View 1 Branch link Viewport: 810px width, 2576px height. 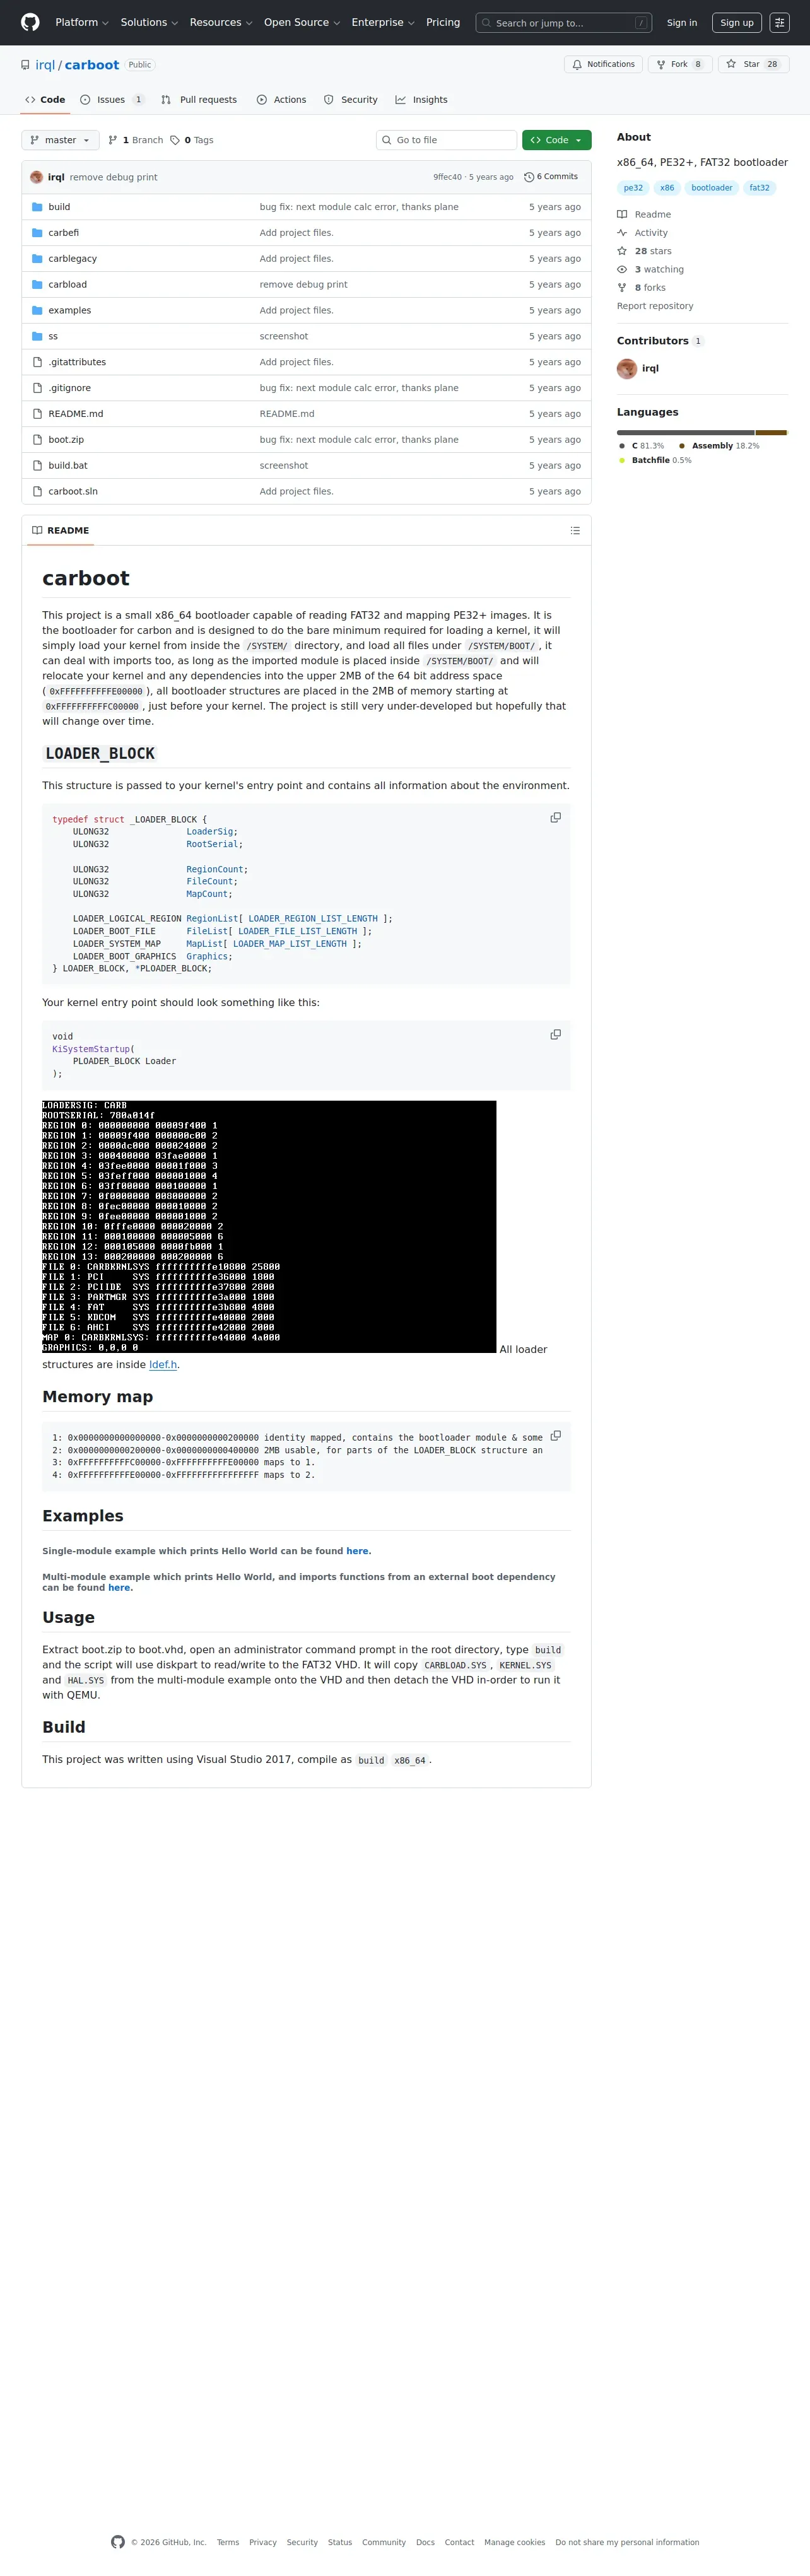coord(135,140)
